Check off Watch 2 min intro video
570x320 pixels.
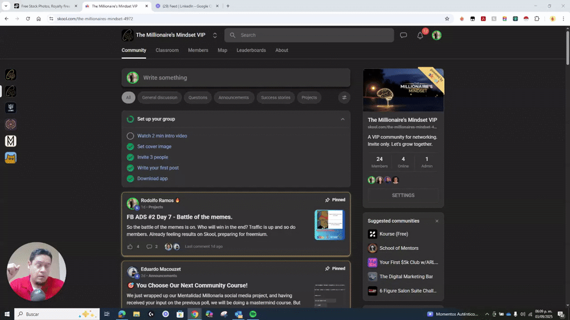130,136
